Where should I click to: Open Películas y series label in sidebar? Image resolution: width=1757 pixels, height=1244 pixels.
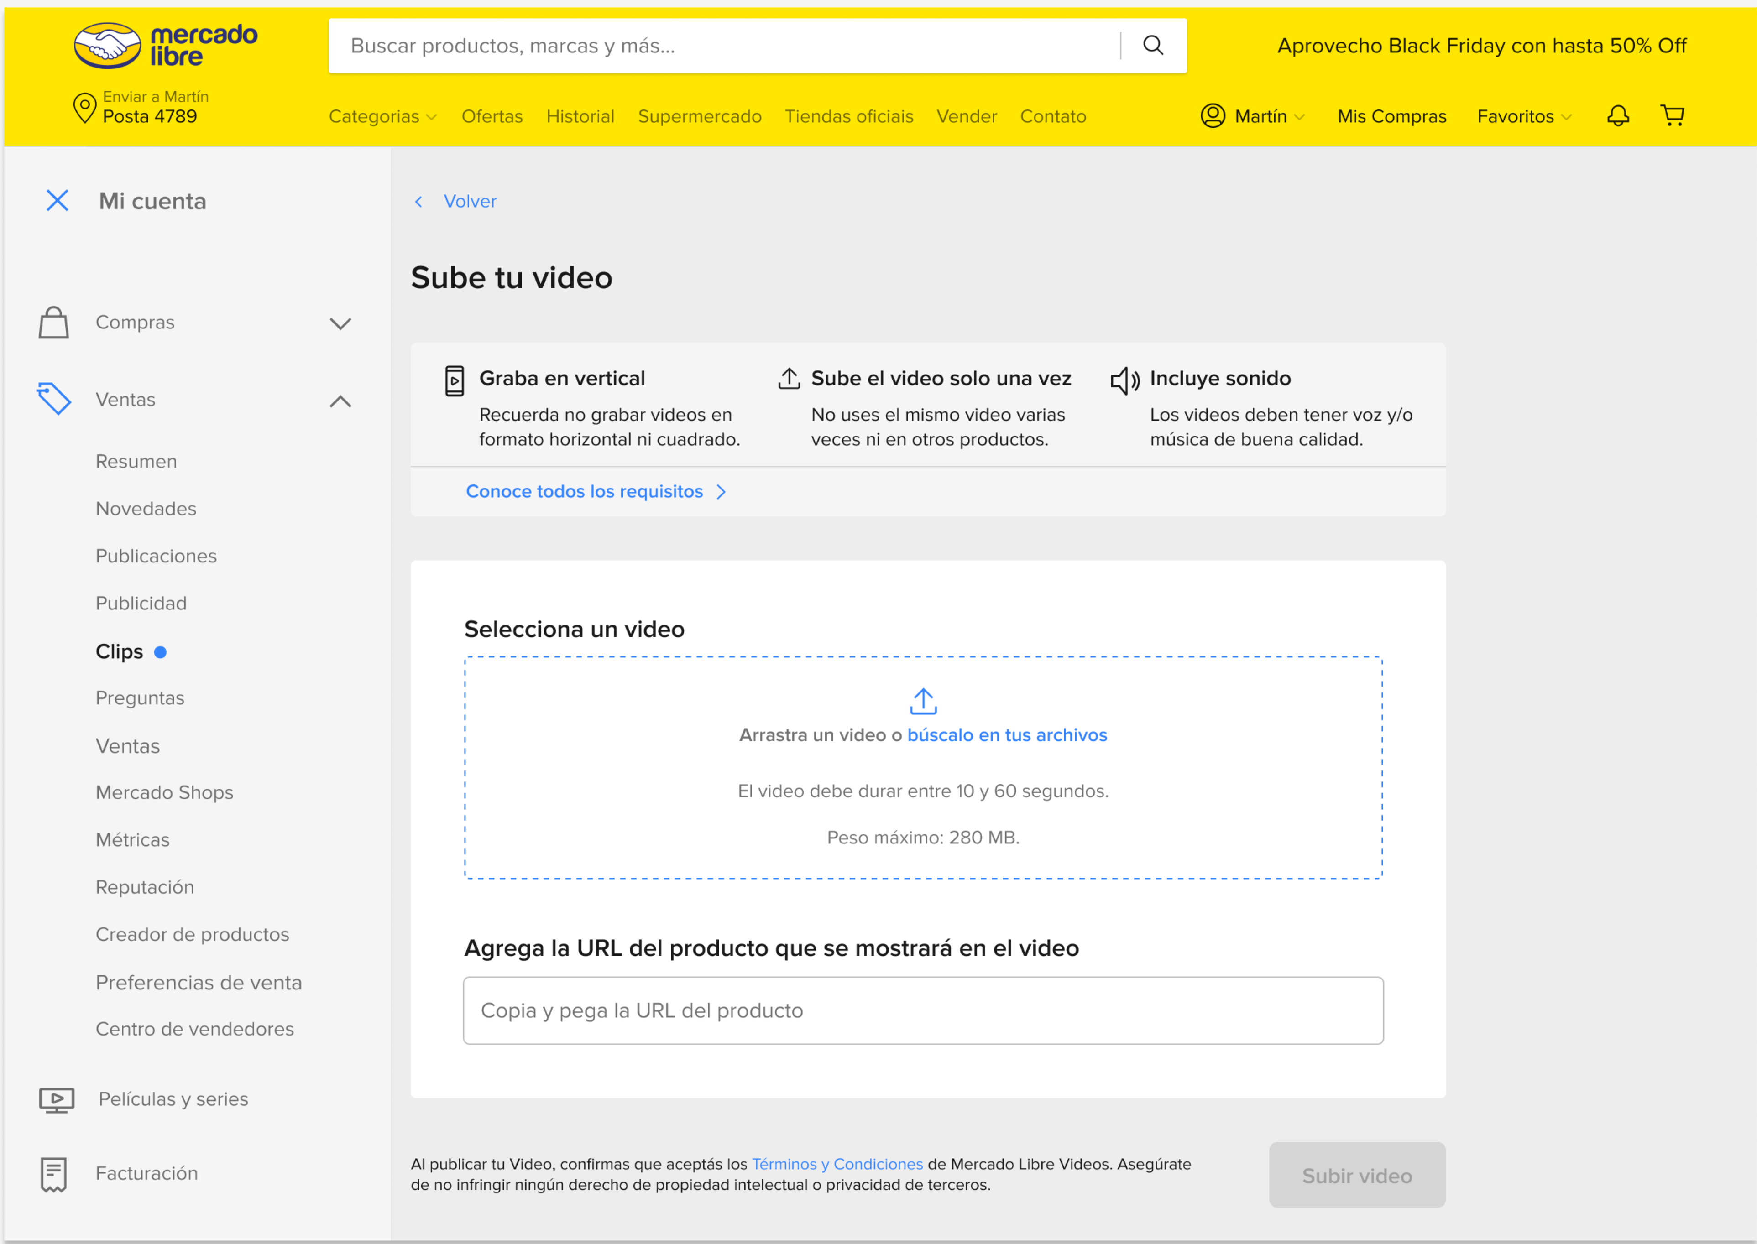173,1100
